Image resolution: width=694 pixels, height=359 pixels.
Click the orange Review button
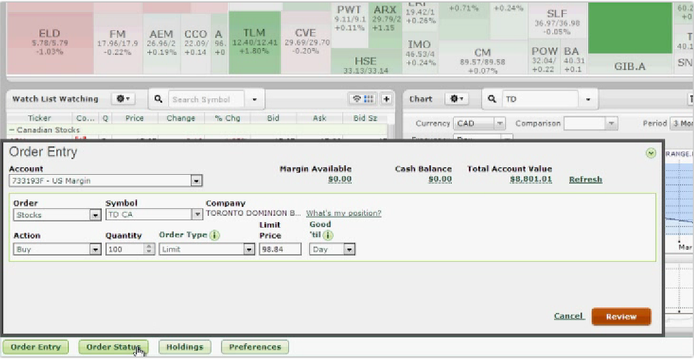pyautogui.click(x=621, y=317)
